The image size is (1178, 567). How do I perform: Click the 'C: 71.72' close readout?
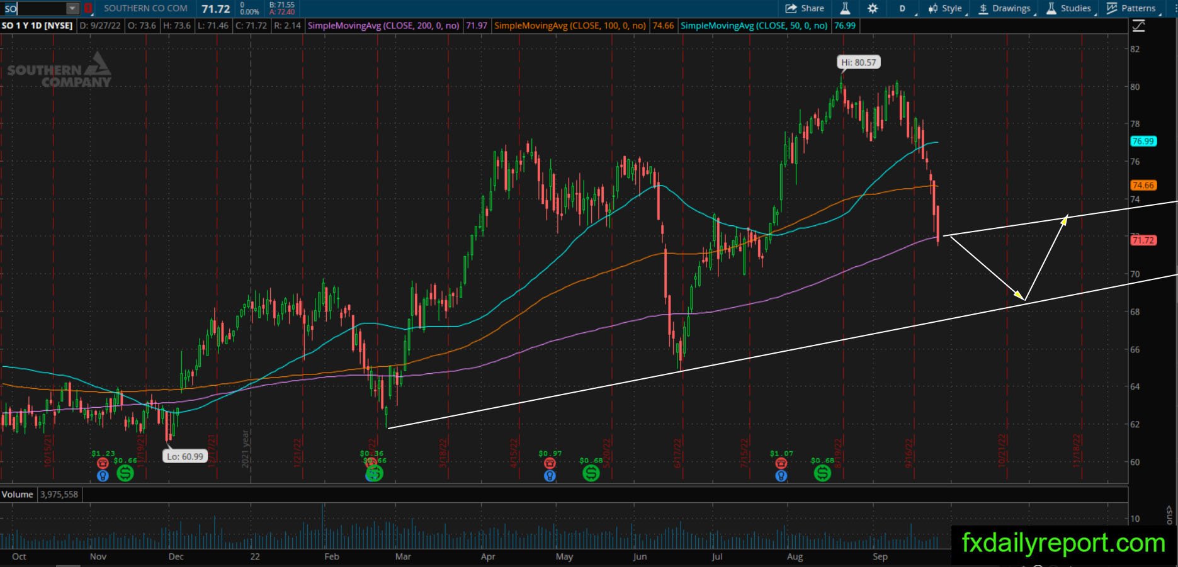(x=251, y=26)
